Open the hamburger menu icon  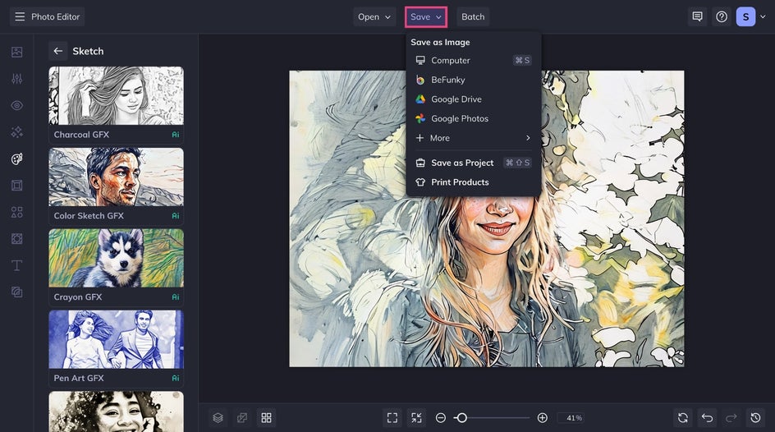(20, 16)
